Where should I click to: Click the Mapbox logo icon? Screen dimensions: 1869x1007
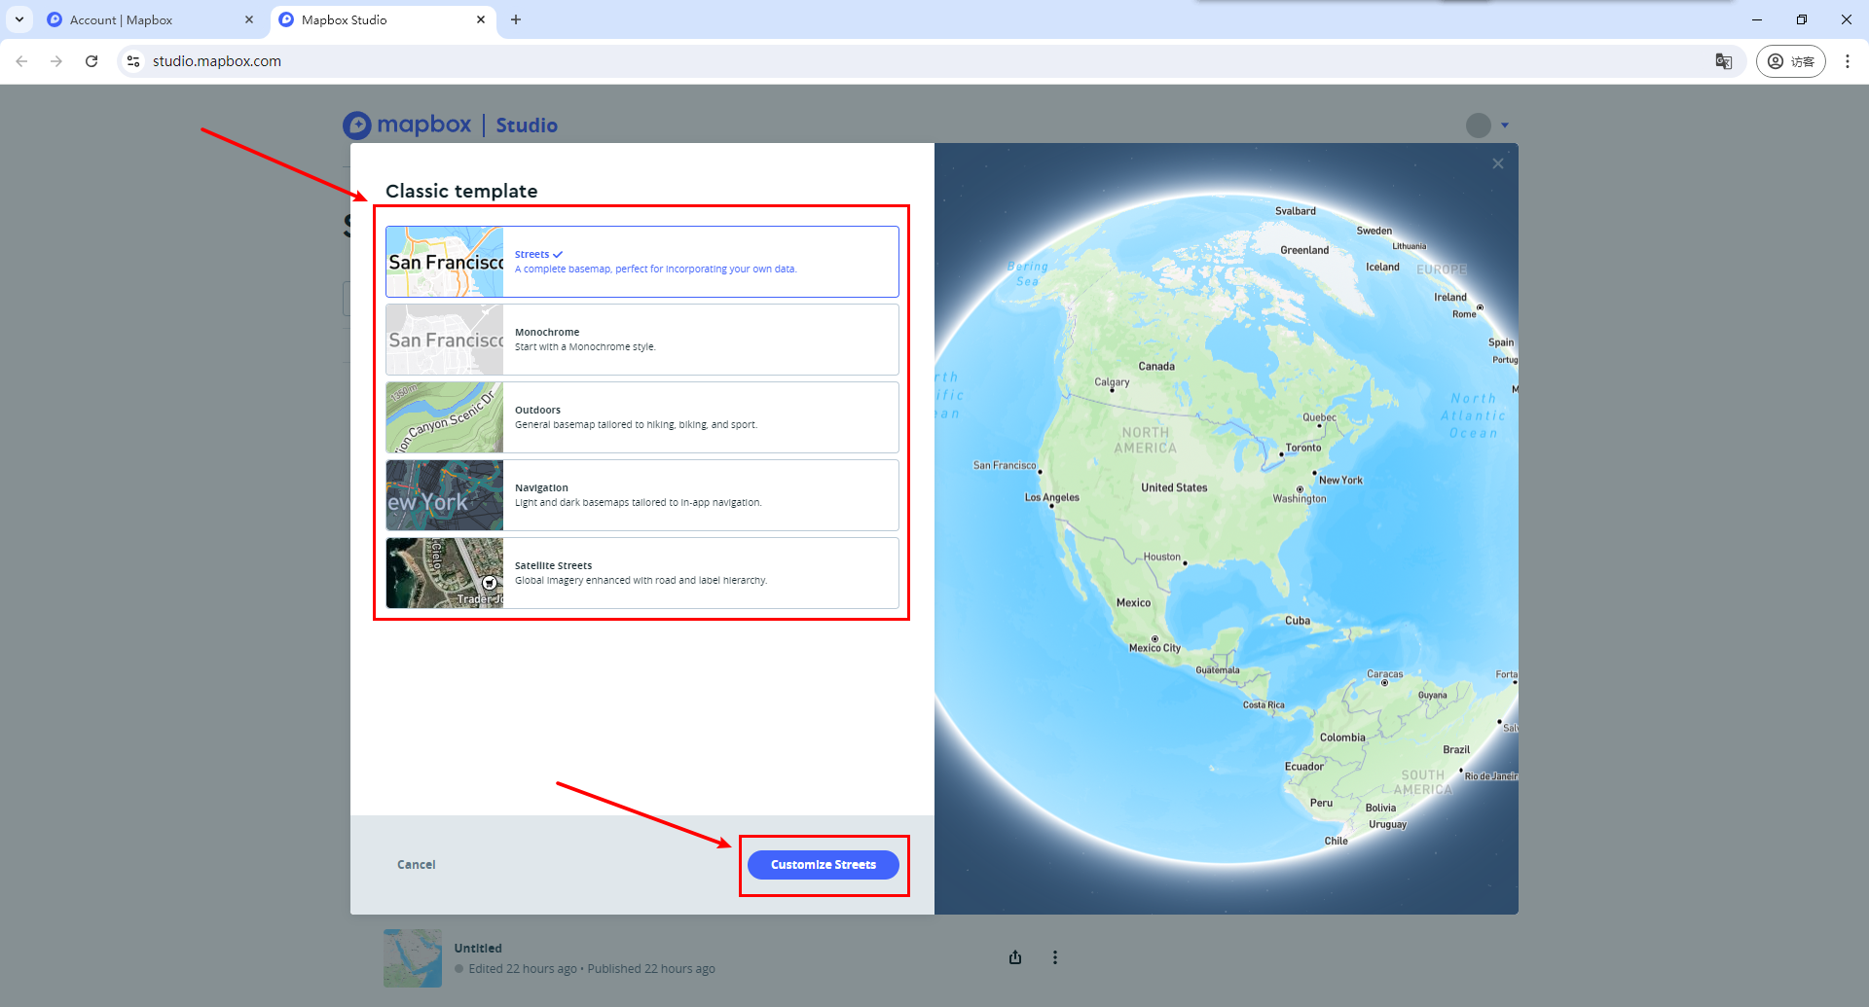357,125
